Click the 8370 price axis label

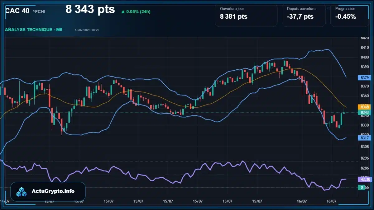[365, 86]
